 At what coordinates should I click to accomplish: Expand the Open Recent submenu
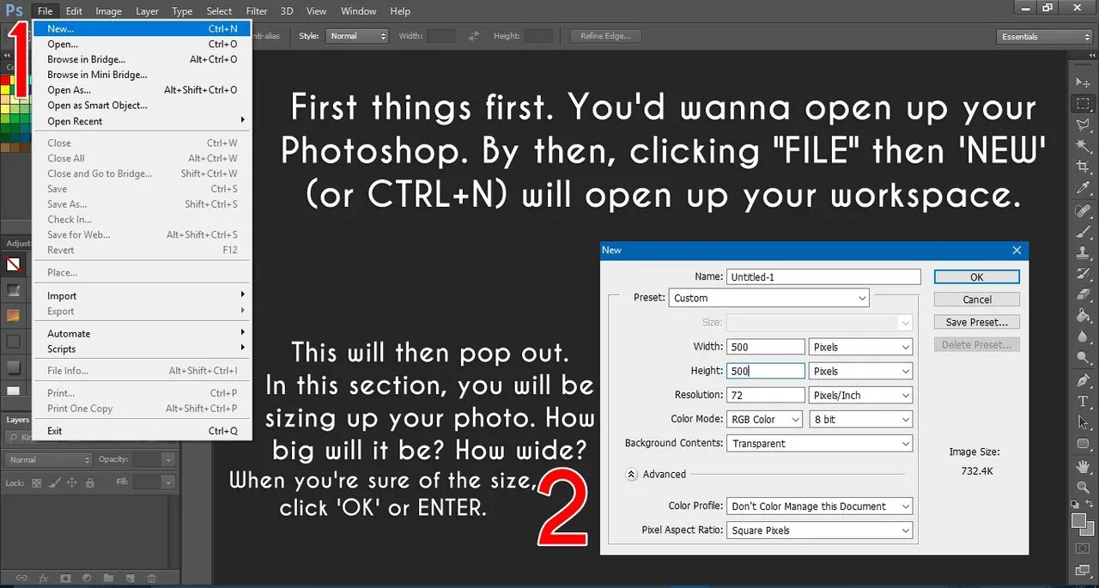[x=143, y=121]
